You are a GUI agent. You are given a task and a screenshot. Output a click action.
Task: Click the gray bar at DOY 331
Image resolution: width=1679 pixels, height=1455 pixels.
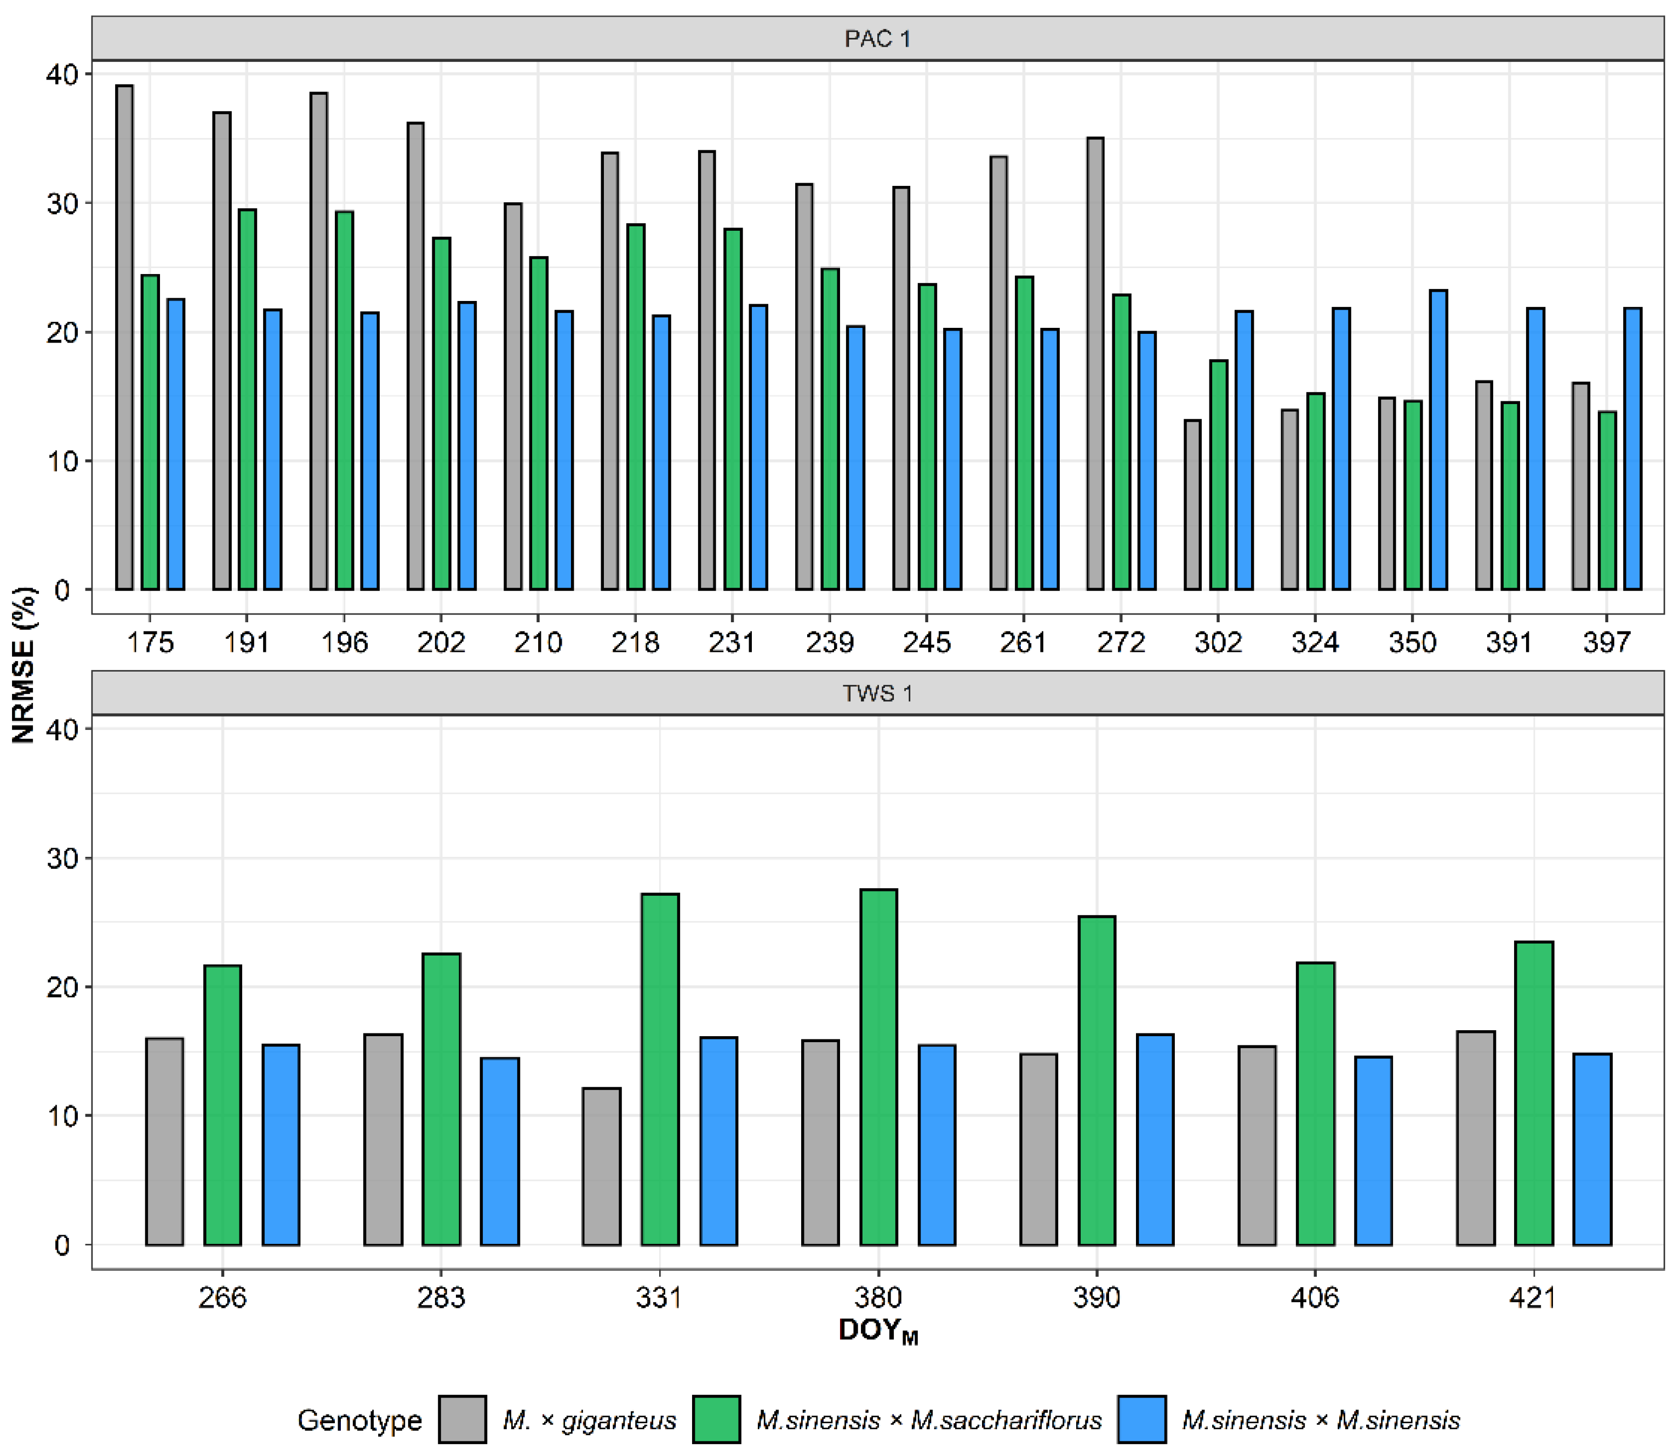(601, 1166)
